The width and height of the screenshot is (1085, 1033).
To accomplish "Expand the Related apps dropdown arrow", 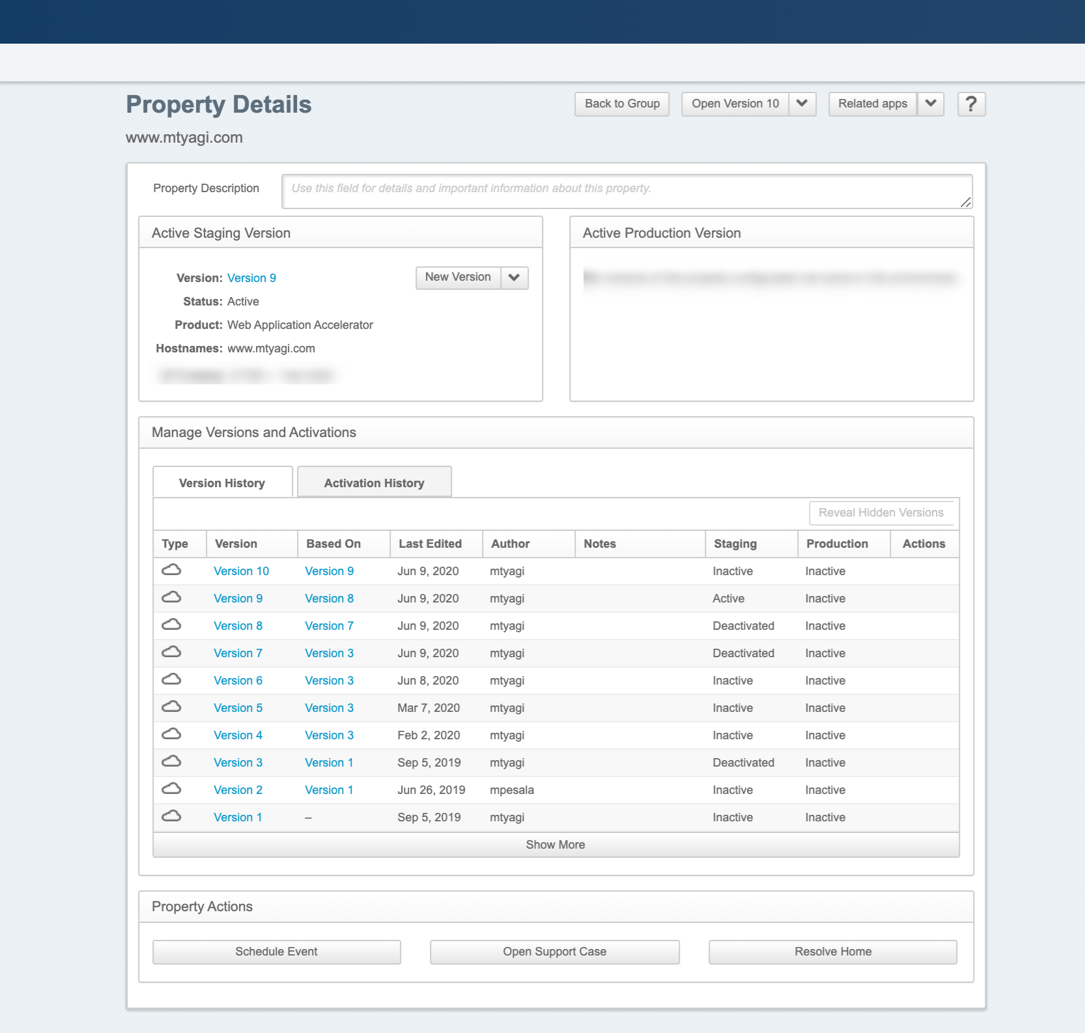I will tap(931, 104).
